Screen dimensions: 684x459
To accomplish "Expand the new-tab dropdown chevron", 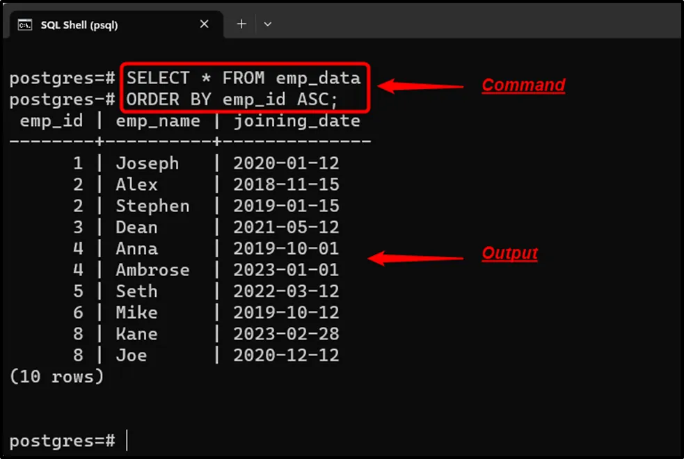I will (x=268, y=24).
